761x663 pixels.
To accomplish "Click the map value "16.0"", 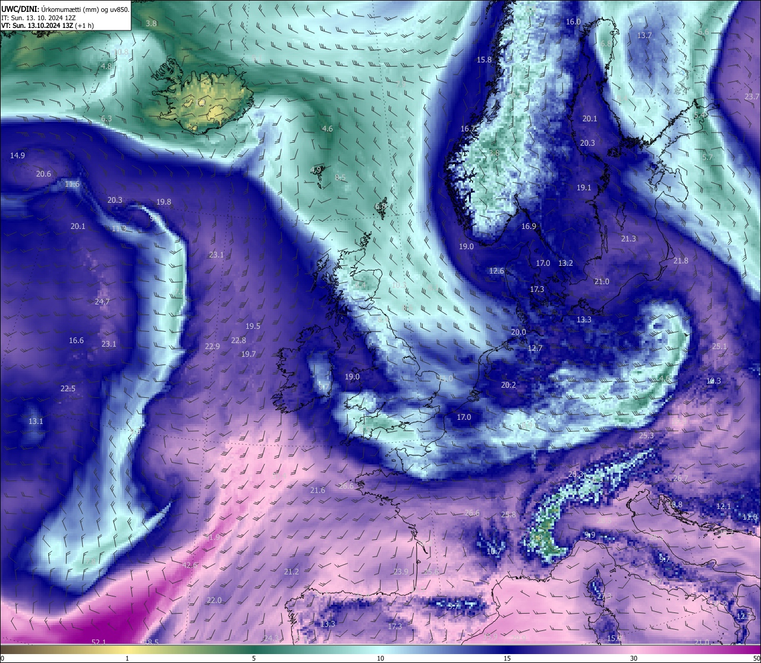I will pos(573,21).
